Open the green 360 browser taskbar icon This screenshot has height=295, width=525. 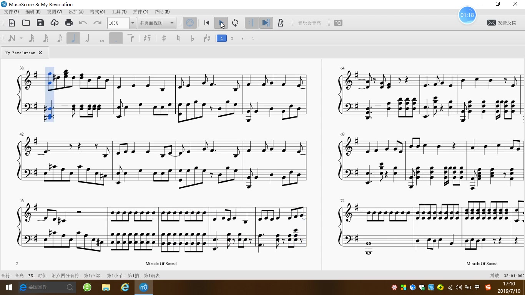[x=87, y=287]
